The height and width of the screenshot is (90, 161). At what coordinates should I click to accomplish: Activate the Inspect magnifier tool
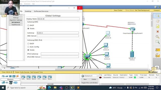click(157, 37)
